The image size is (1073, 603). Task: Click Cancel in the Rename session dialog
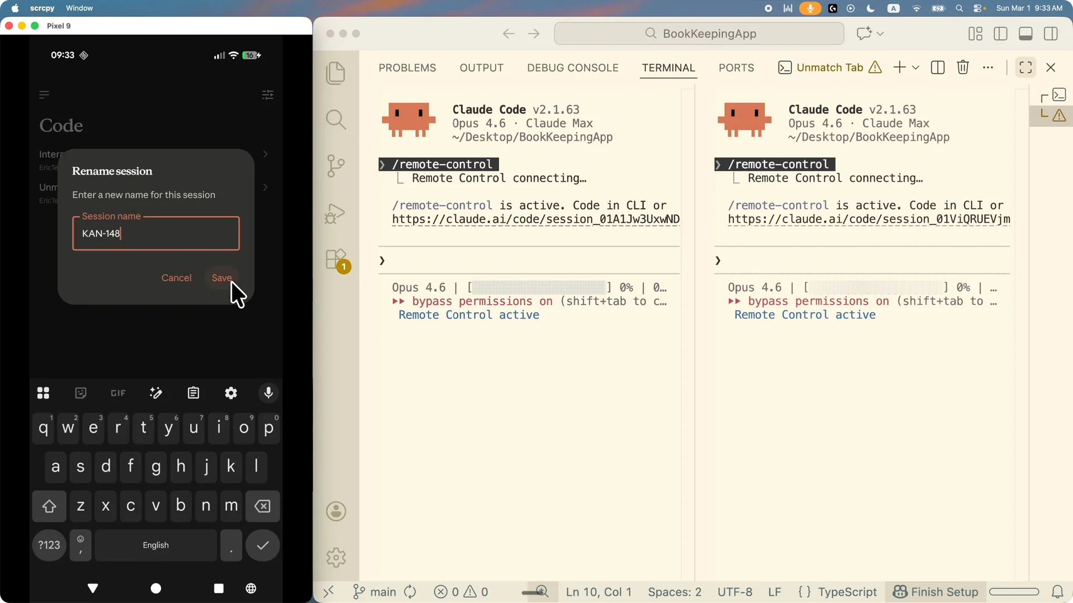(176, 277)
